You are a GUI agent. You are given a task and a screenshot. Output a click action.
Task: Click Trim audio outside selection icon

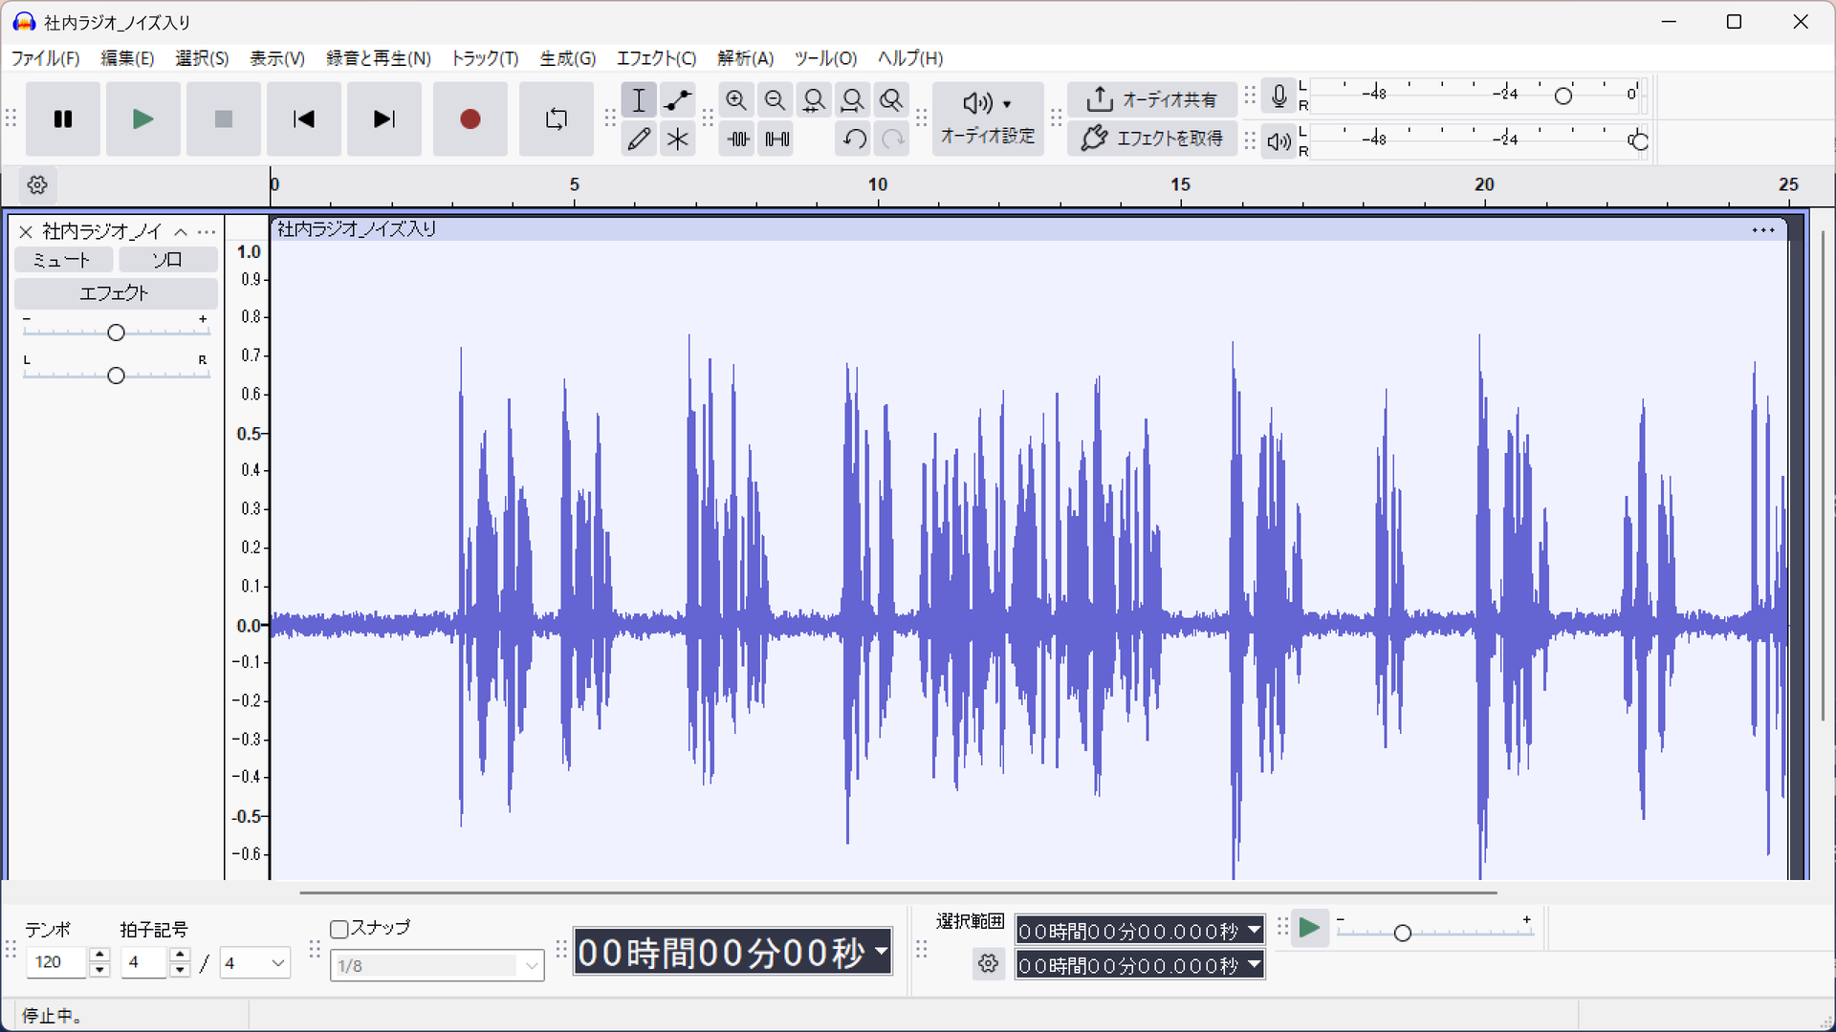point(737,140)
